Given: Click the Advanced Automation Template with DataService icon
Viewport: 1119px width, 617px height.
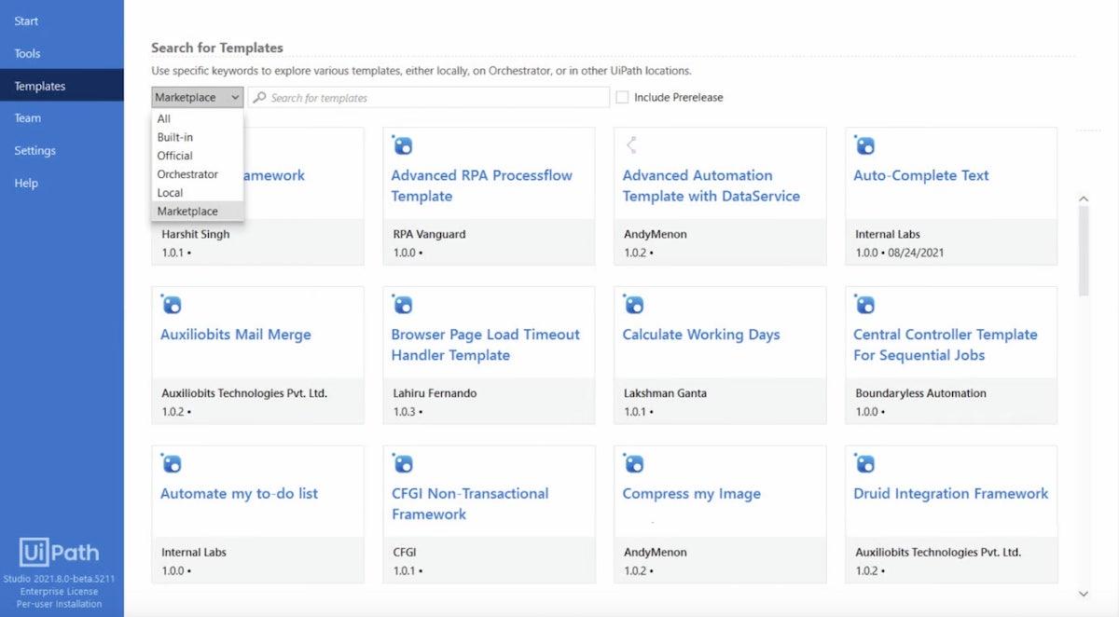Looking at the screenshot, I should click(x=632, y=145).
